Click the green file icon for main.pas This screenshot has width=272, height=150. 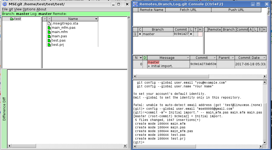(49, 36)
